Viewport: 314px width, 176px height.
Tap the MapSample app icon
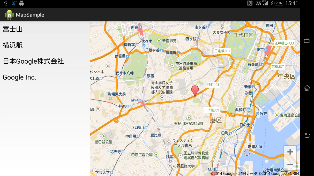click(9, 15)
